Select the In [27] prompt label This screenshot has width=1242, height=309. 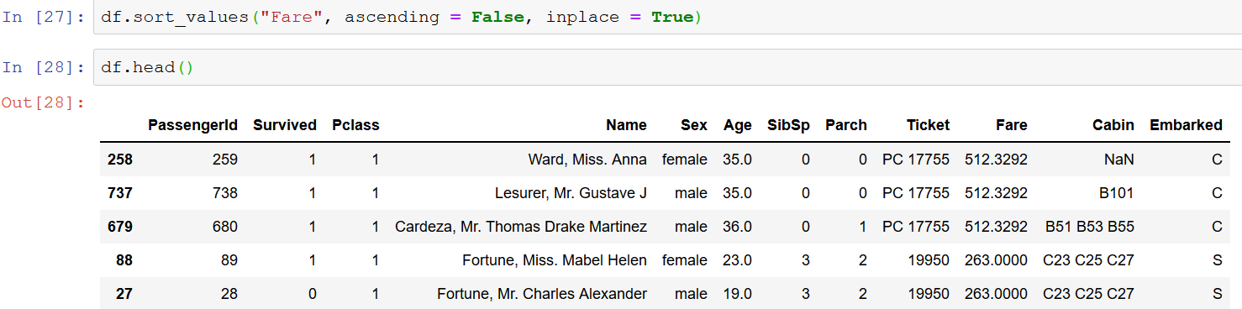43,18
